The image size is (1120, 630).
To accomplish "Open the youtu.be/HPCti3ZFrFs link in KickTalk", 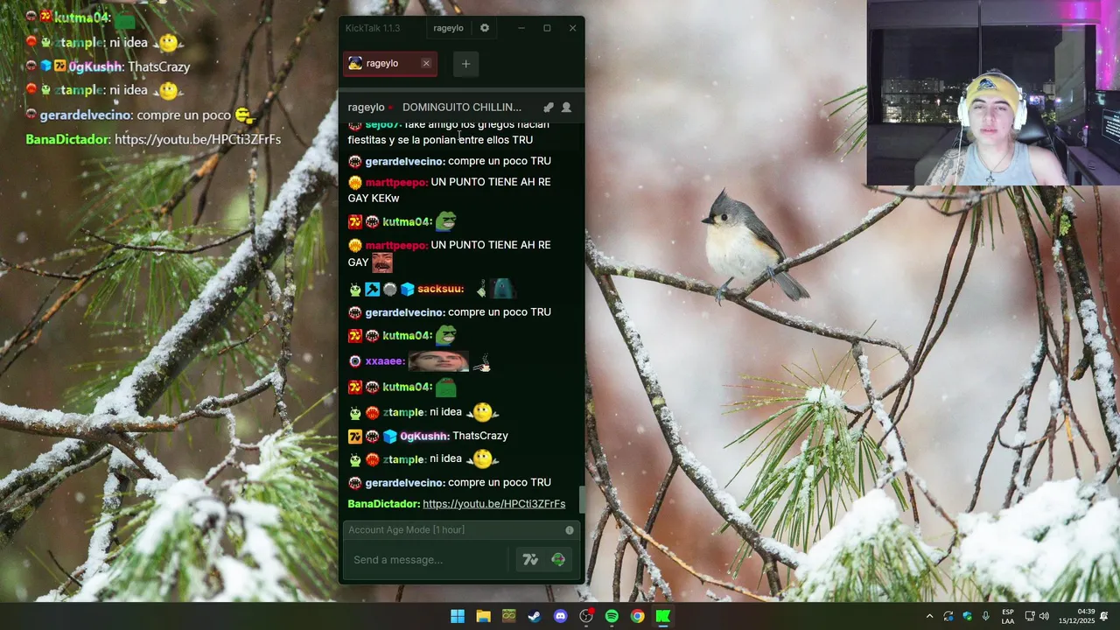I will 493,504.
